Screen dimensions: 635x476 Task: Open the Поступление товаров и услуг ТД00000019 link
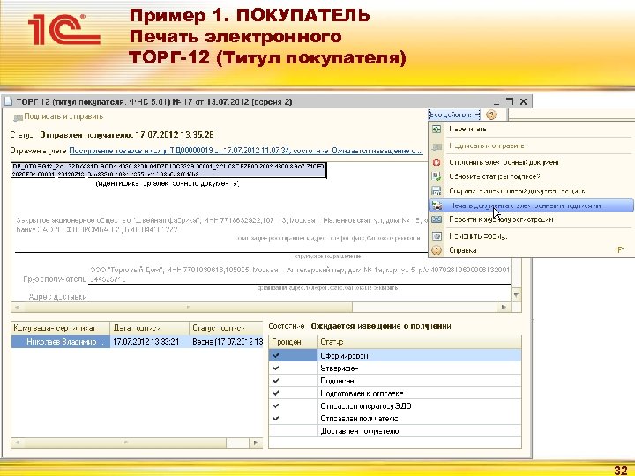tap(247, 151)
